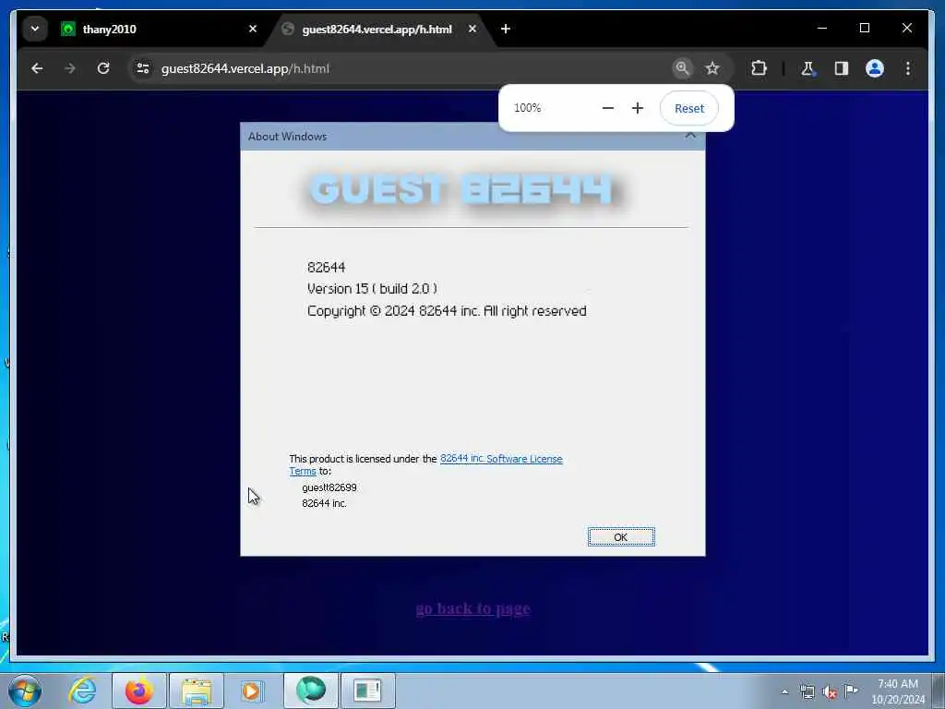Launch Windows Media Player from taskbar

[x=253, y=691]
